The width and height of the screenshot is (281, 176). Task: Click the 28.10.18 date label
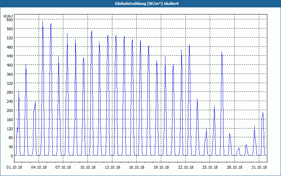(x=234, y=167)
